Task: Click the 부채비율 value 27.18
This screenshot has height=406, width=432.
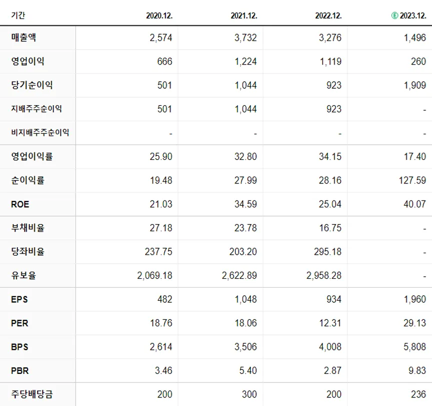Action: 161,228
